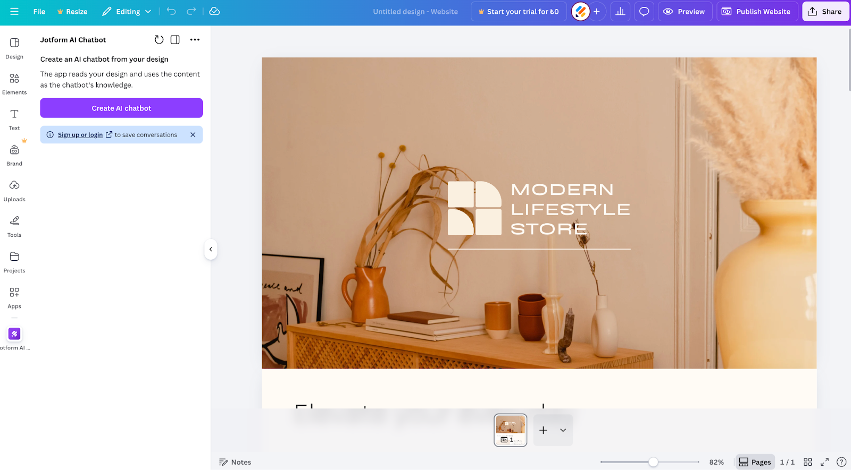Collapse the side panel arrow

tap(211, 249)
